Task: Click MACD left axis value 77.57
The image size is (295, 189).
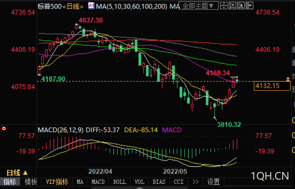Action: (x=27, y=136)
